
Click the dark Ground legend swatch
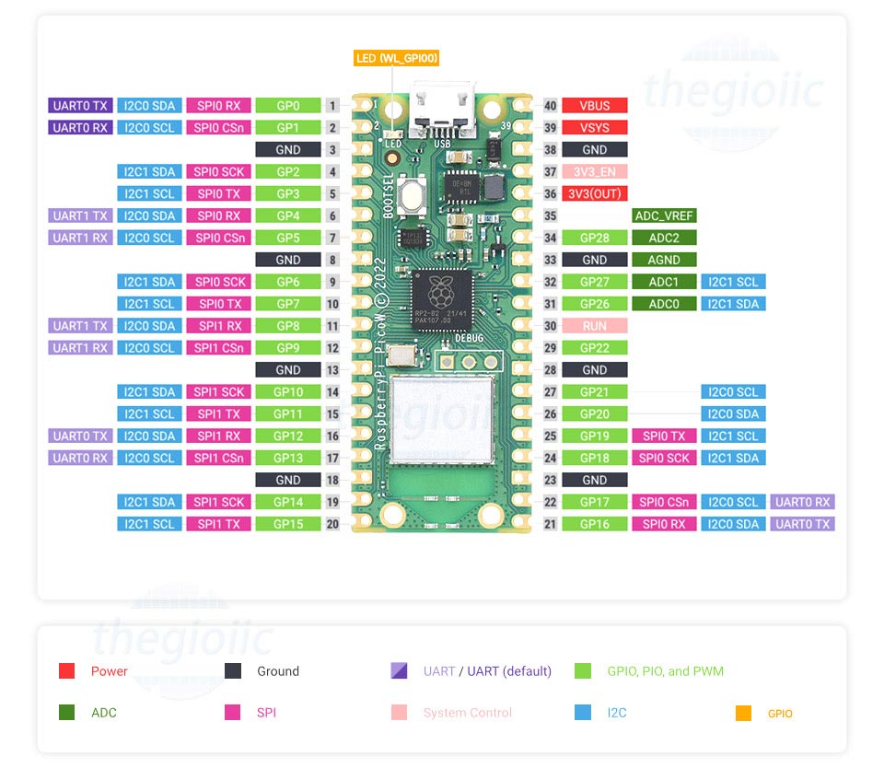pos(233,670)
